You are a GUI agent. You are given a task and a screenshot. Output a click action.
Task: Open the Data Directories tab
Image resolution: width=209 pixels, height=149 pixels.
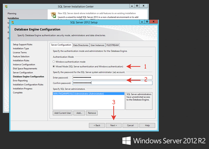[81, 45]
